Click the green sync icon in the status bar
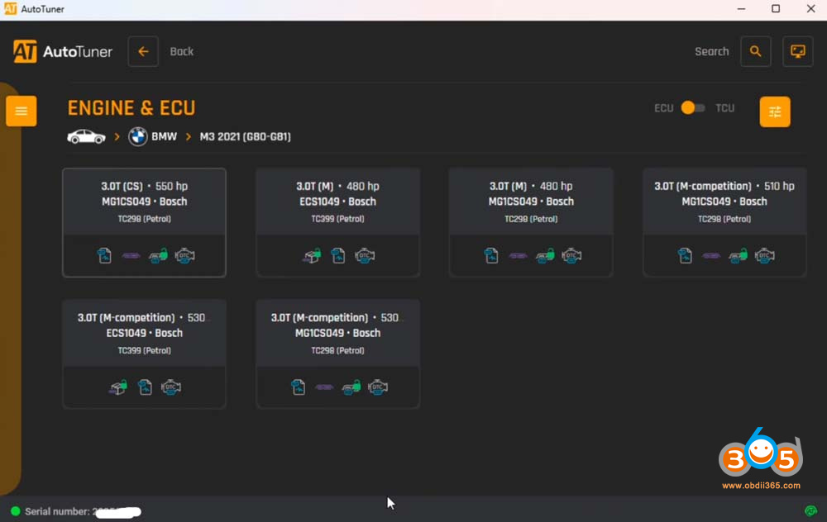This screenshot has height=522, width=827. pos(810,510)
